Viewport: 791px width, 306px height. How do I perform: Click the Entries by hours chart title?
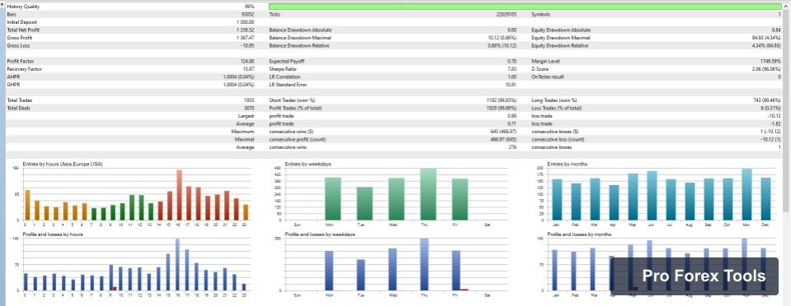pos(63,165)
